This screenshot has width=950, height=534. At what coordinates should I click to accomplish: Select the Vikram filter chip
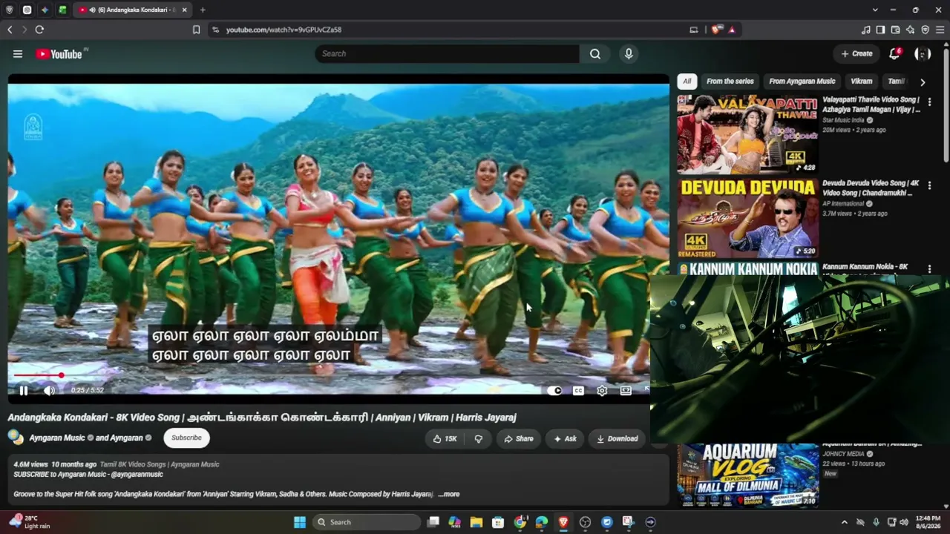pyautogui.click(x=861, y=82)
